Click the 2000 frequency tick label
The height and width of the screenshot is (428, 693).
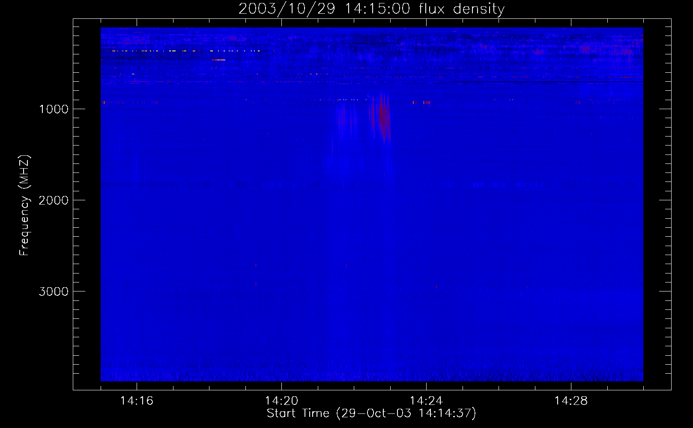coord(54,200)
